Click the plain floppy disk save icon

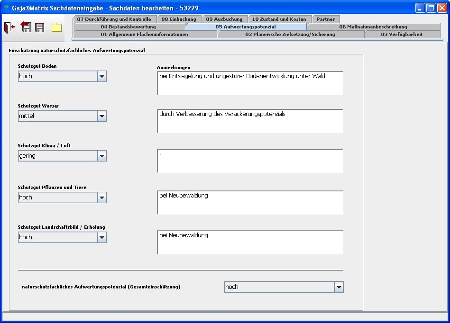coord(40,27)
